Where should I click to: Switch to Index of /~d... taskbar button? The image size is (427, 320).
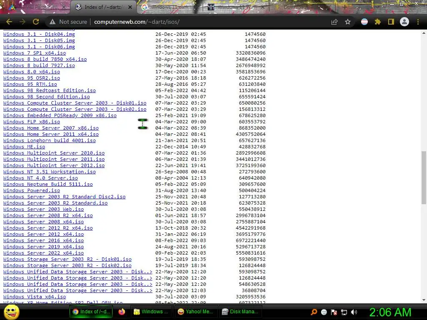tap(92, 312)
